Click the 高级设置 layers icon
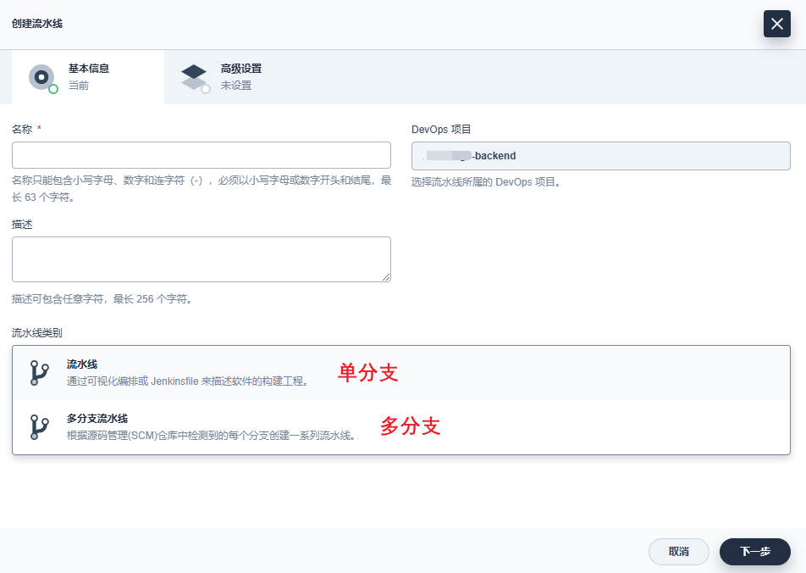The width and height of the screenshot is (806, 573). tap(195, 78)
